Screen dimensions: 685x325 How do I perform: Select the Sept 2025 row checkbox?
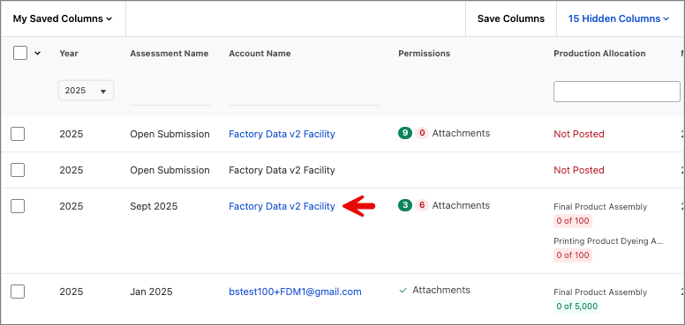[18, 206]
